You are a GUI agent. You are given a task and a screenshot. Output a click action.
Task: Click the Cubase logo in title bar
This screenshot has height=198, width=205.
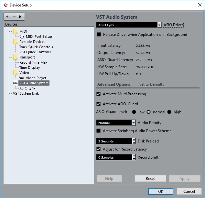(x=5, y=5)
